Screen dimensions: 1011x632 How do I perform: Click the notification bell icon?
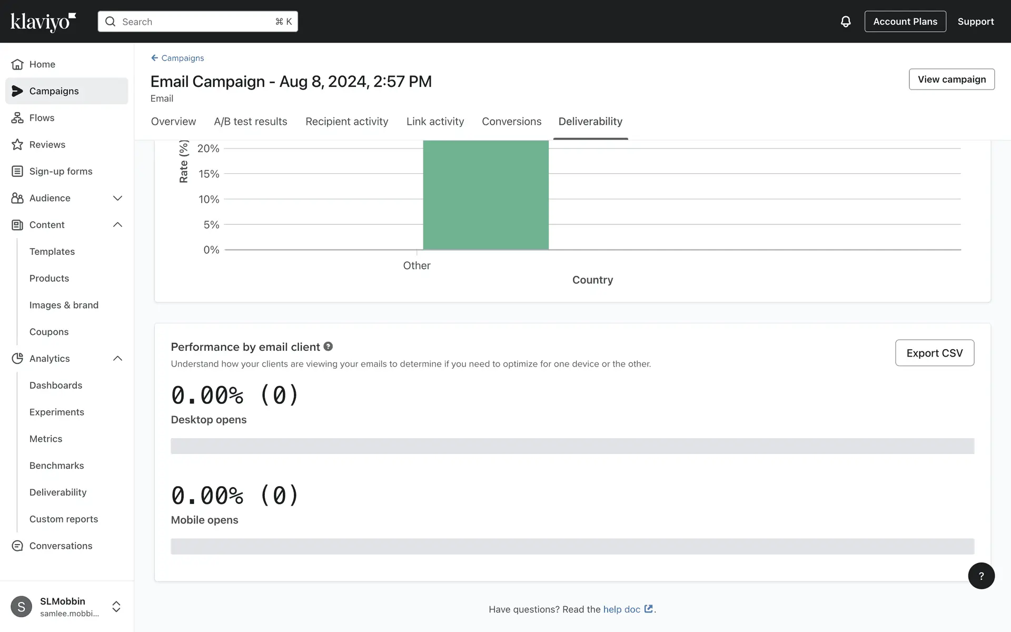point(845,22)
